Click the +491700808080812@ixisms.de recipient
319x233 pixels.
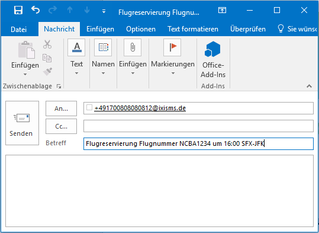coord(140,108)
